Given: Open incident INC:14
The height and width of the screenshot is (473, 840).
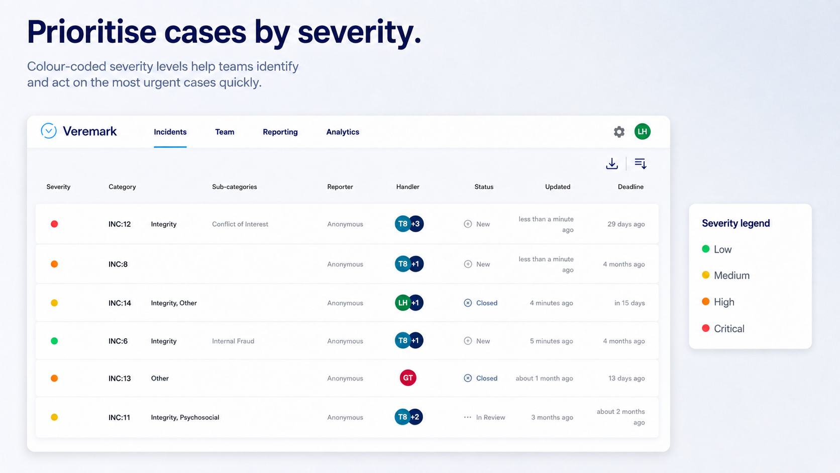Looking at the screenshot, I should point(120,303).
